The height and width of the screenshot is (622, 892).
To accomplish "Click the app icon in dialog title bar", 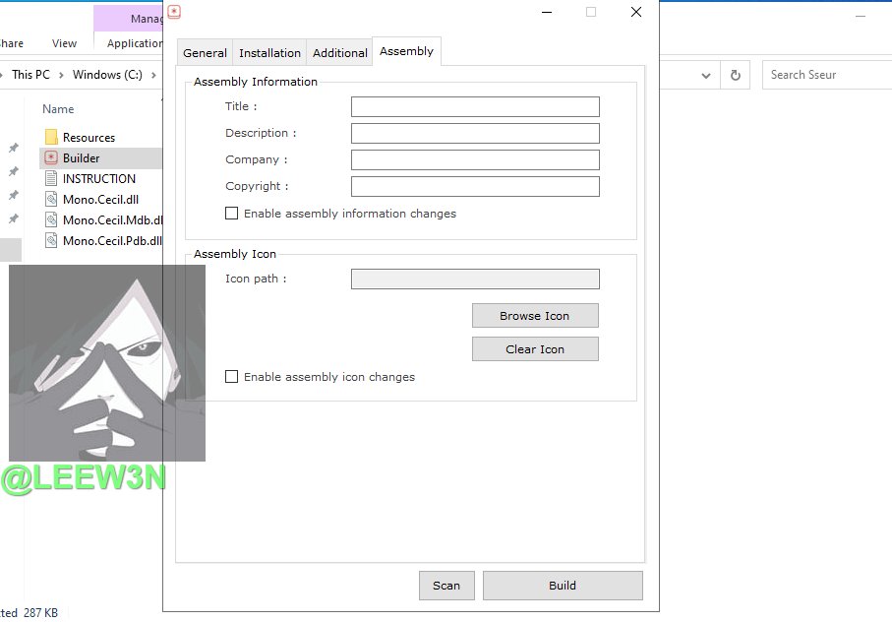I will pos(174,13).
